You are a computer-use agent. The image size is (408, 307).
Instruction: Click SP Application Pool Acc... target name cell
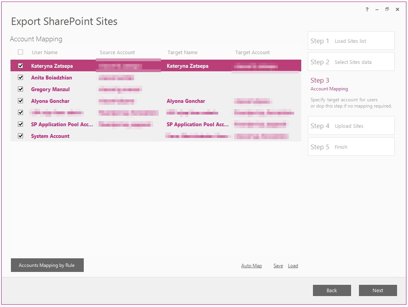pos(198,124)
